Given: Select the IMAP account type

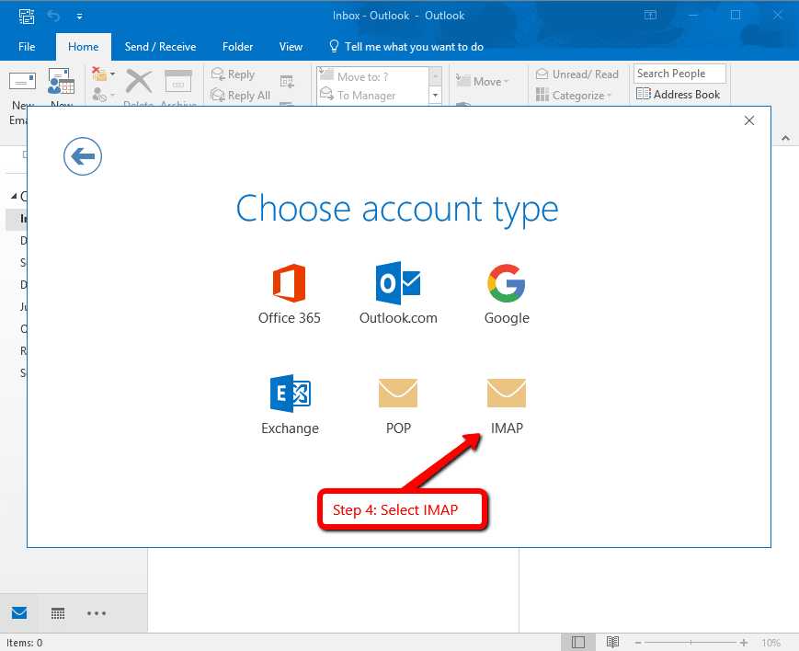Looking at the screenshot, I should pos(507,406).
